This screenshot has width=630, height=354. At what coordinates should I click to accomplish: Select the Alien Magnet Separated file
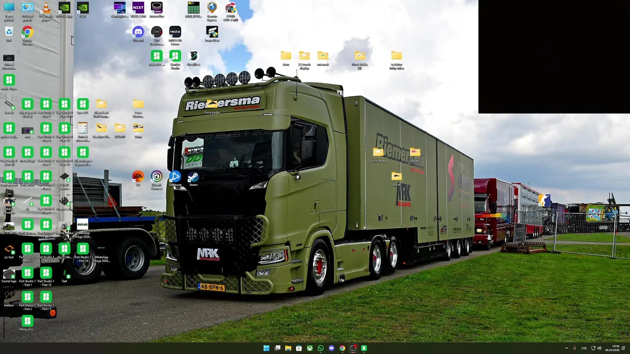coord(83,156)
